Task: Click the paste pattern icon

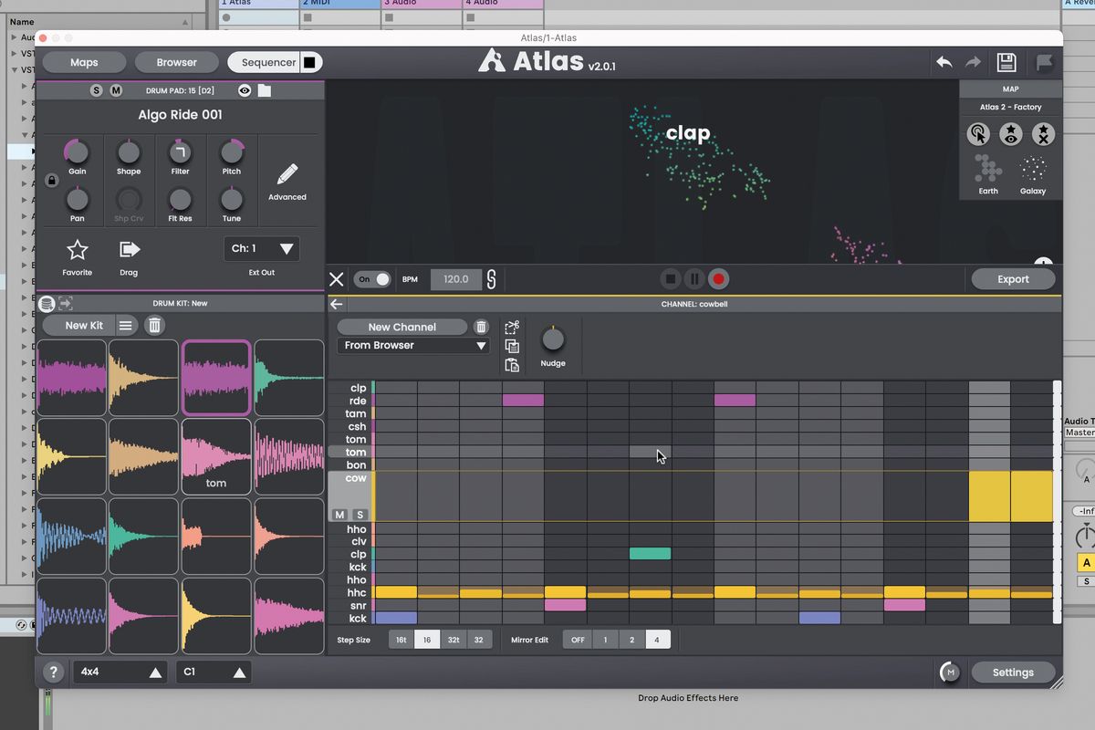Action: point(512,365)
